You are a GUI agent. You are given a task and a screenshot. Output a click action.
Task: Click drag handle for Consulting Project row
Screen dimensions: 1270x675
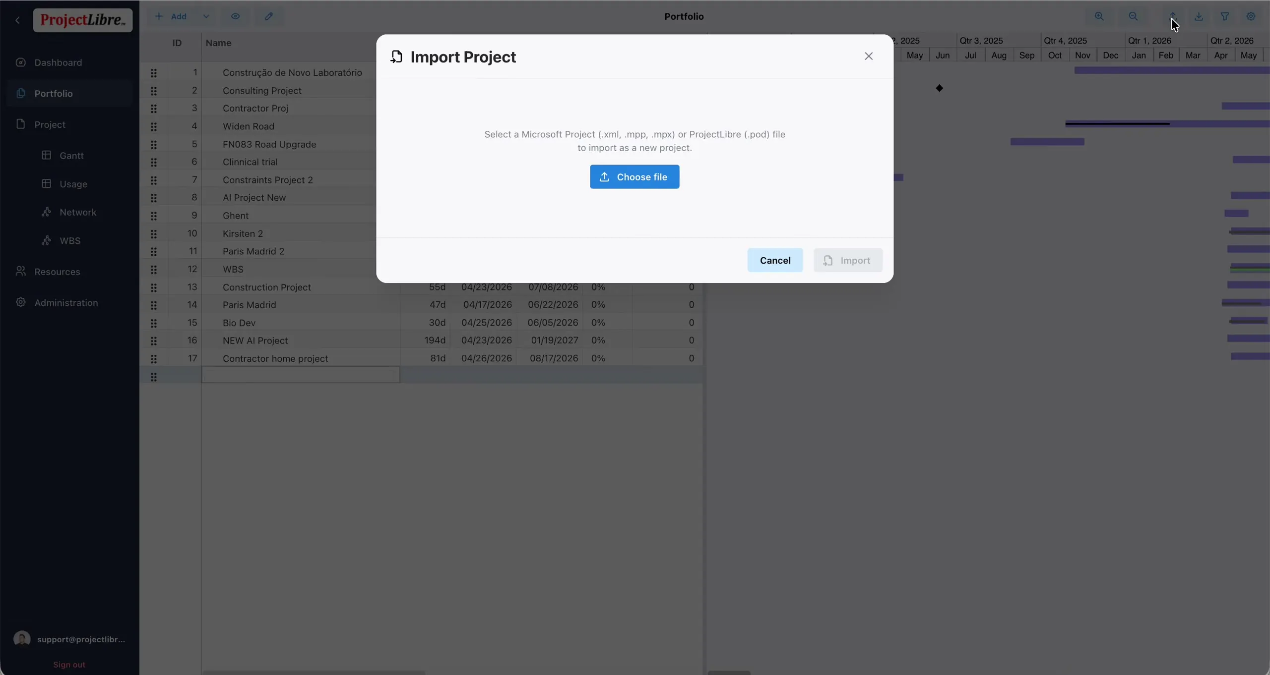(154, 91)
